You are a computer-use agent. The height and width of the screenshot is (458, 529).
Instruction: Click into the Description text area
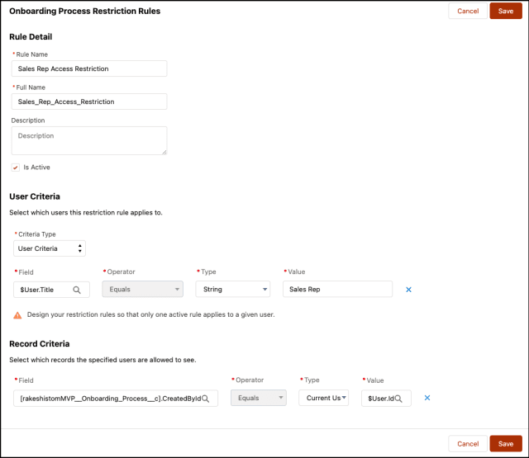(89, 140)
